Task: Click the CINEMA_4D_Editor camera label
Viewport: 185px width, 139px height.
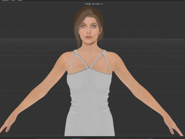Action: [94, 4]
